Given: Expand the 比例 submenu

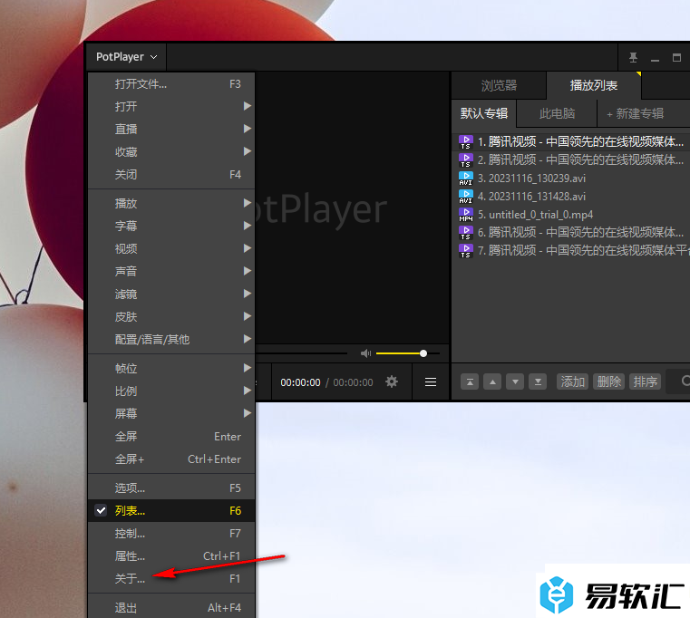Looking at the screenshot, I should [x=171, y=391].
